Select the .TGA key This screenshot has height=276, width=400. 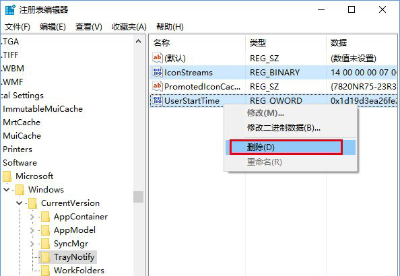tap(10, 42)
